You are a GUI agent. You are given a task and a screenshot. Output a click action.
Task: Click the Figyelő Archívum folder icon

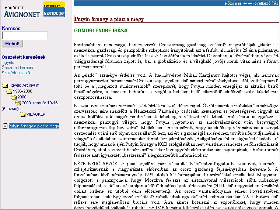coord(5,86)
